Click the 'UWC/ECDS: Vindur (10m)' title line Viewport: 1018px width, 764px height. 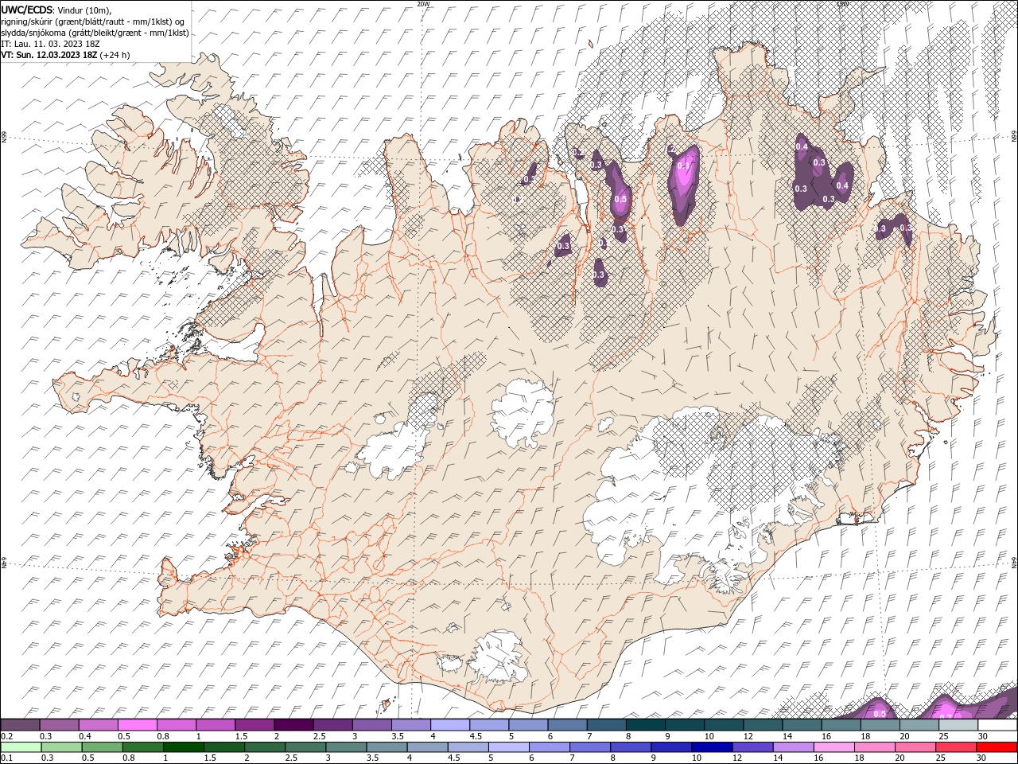(57, 10)
